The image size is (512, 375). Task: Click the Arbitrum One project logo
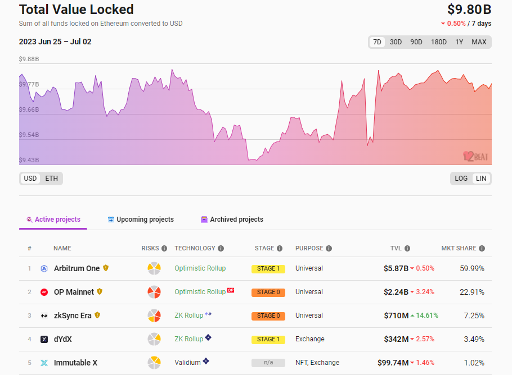click(x=44, y=268)
